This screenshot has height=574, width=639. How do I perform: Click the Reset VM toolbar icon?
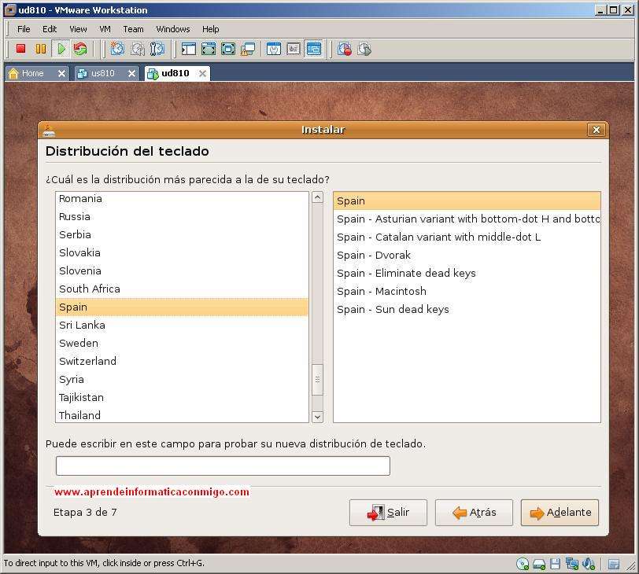pos(80,50)
